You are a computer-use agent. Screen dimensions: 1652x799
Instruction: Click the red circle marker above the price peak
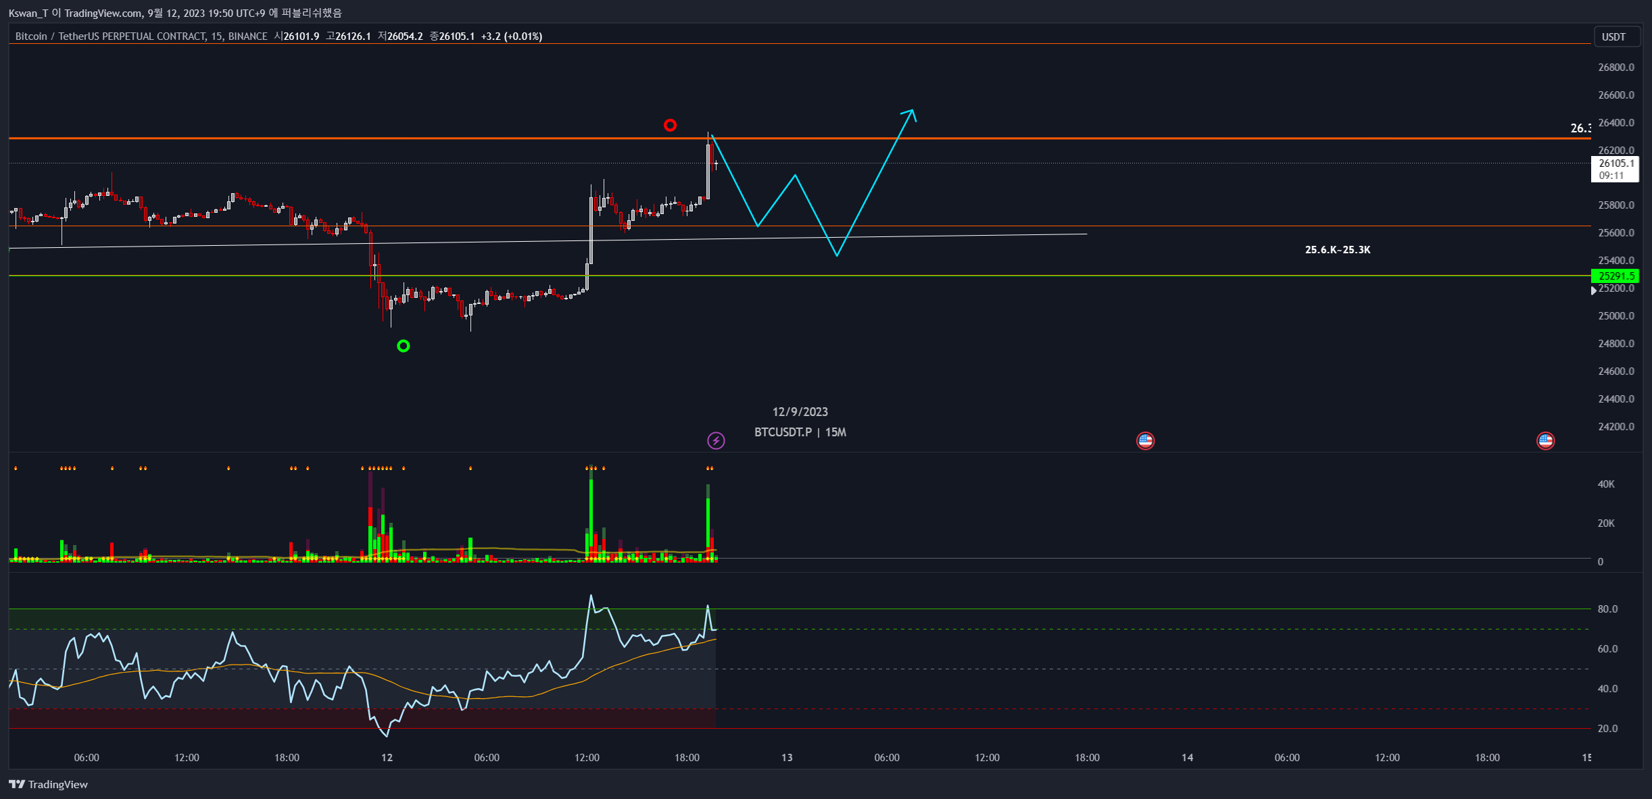pyautogui.click(x=670, y=125)
